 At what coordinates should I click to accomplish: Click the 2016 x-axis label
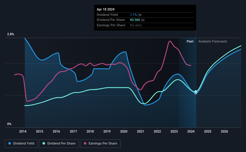coord(56,131)
